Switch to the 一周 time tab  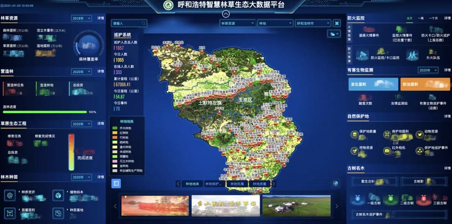[x=421, y=18]
